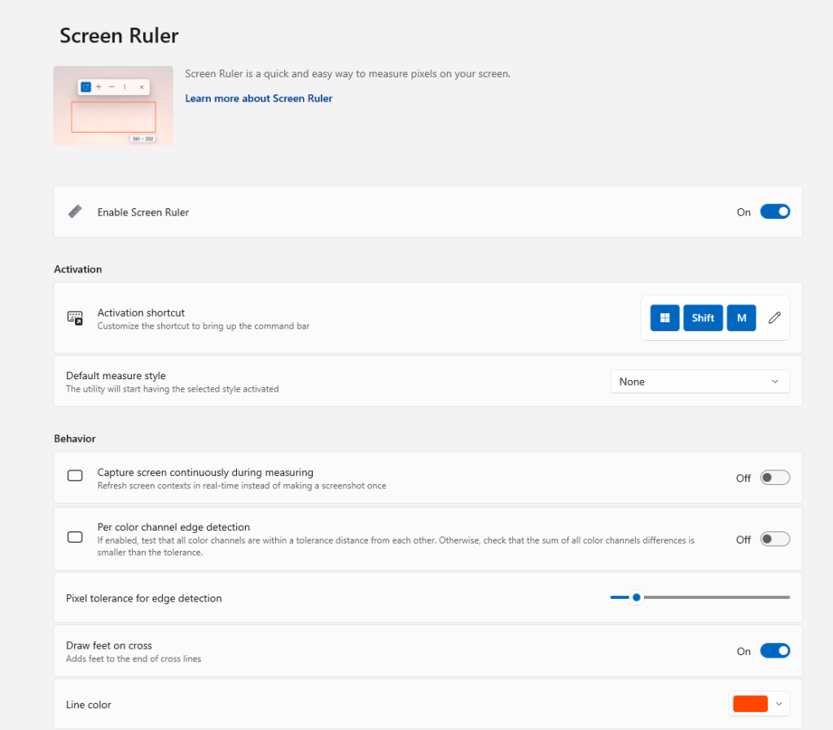Image resolution: width=833 pixels, height=730 pixels.
Task: Click the Screen Ruler page title
Action: 119,36
